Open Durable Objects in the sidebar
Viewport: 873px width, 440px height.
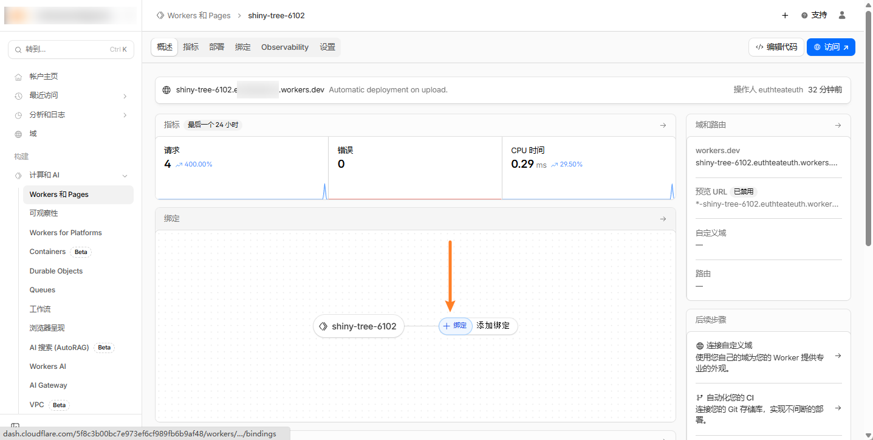pyautogui.click(x=56, y=271)
